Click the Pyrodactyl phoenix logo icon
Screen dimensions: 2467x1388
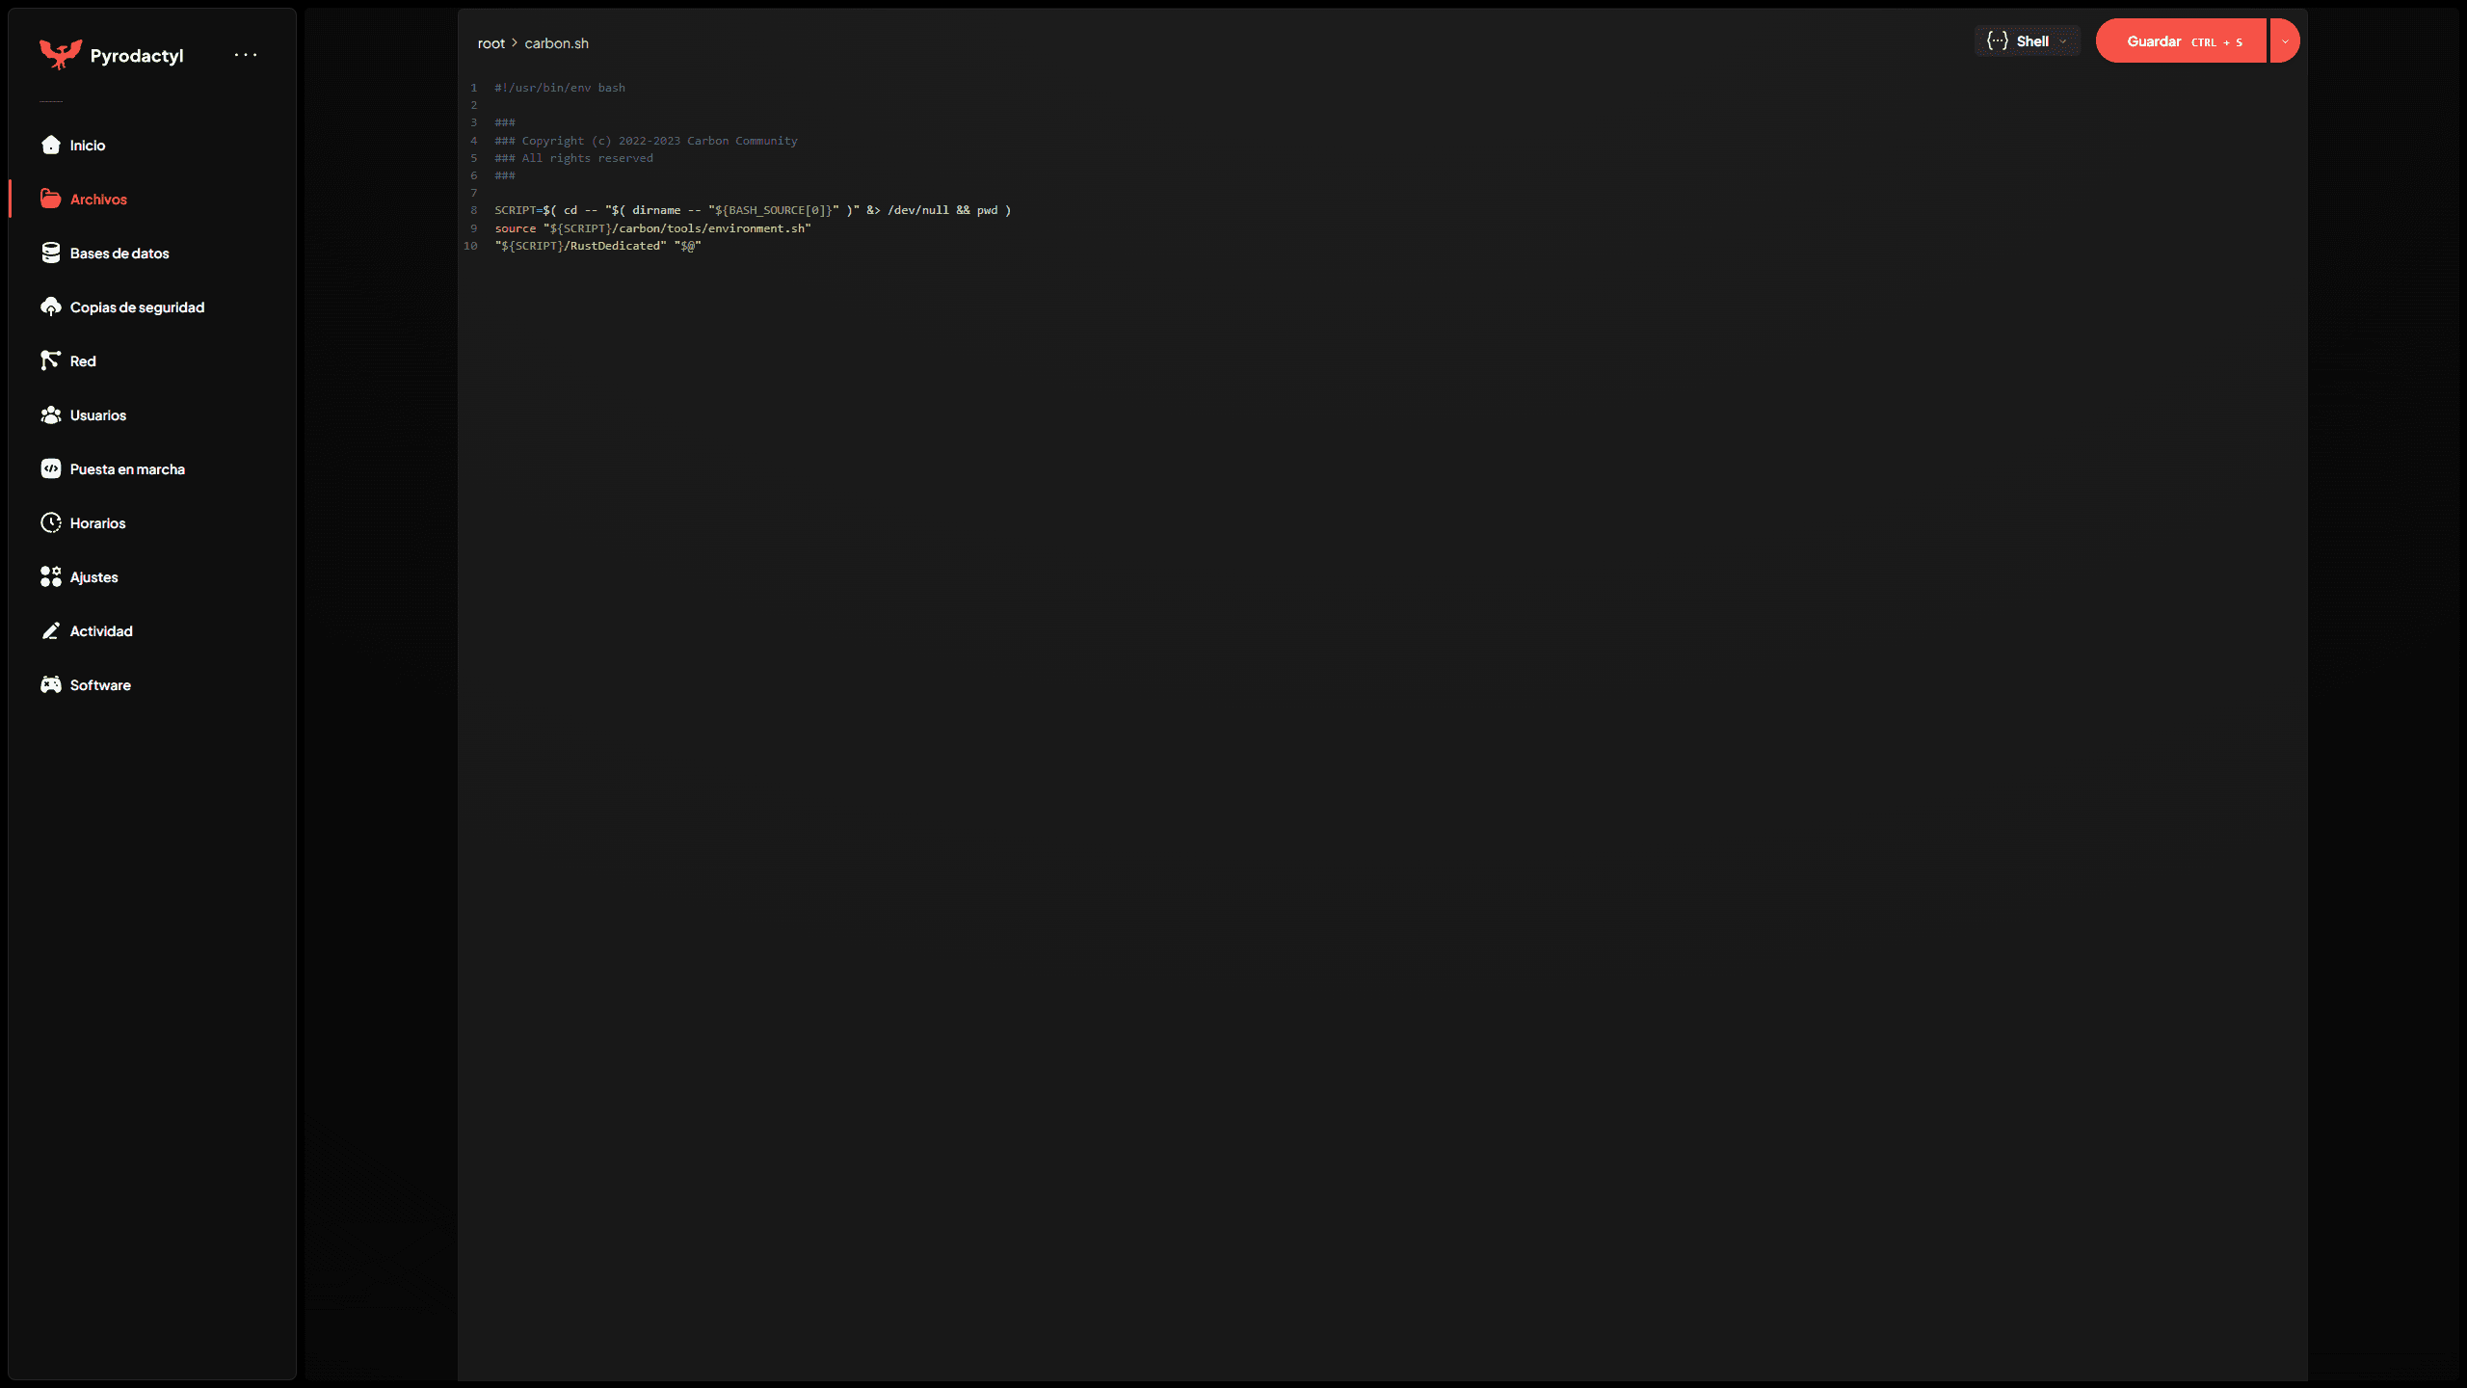pos(60,54)
